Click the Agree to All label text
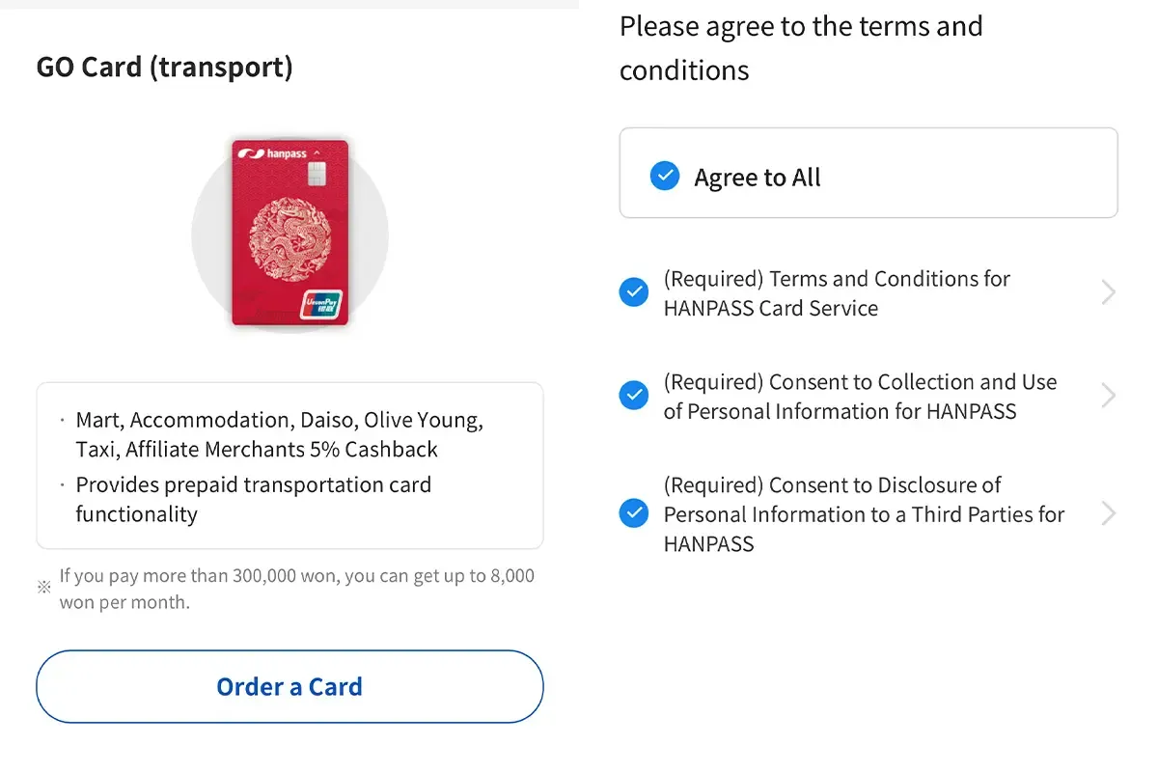 point(758,178)
